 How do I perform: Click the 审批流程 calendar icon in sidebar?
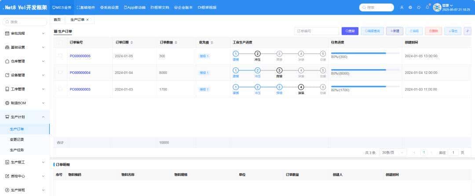[x=7, y=33]
